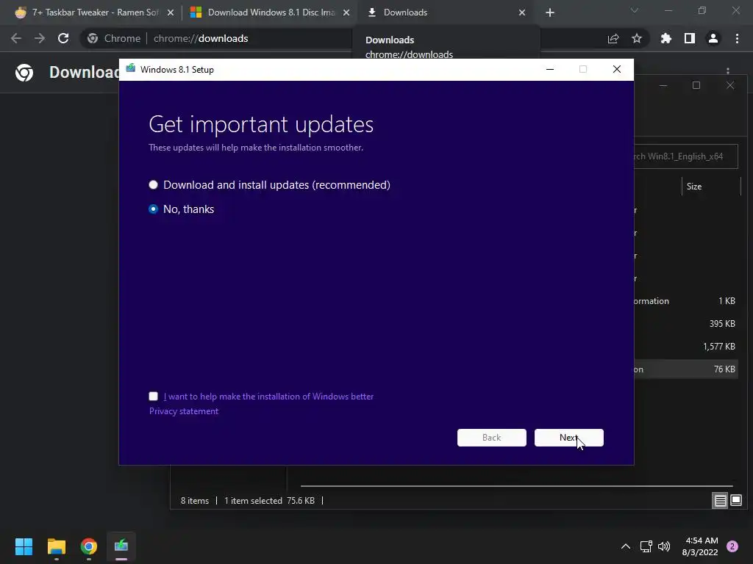Toggle Chrome side panel icon
The height and width of the screenshot is (564, 753).
[x=690, y=38]
